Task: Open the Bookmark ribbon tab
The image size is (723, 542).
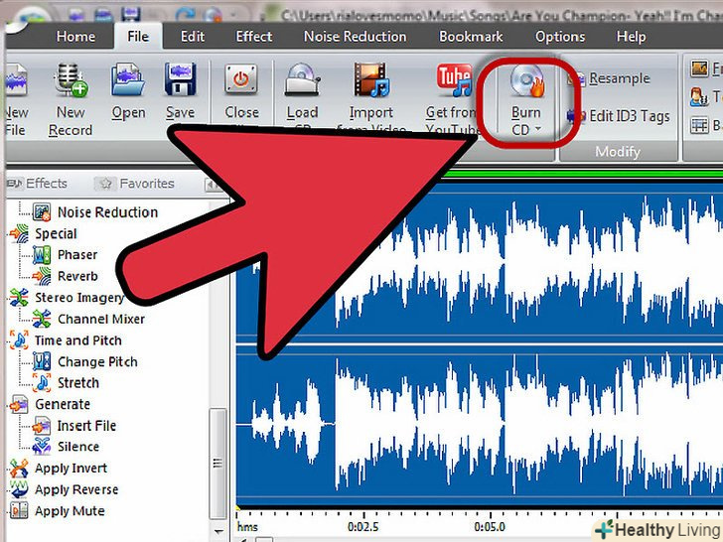Action: coord(471,37)
